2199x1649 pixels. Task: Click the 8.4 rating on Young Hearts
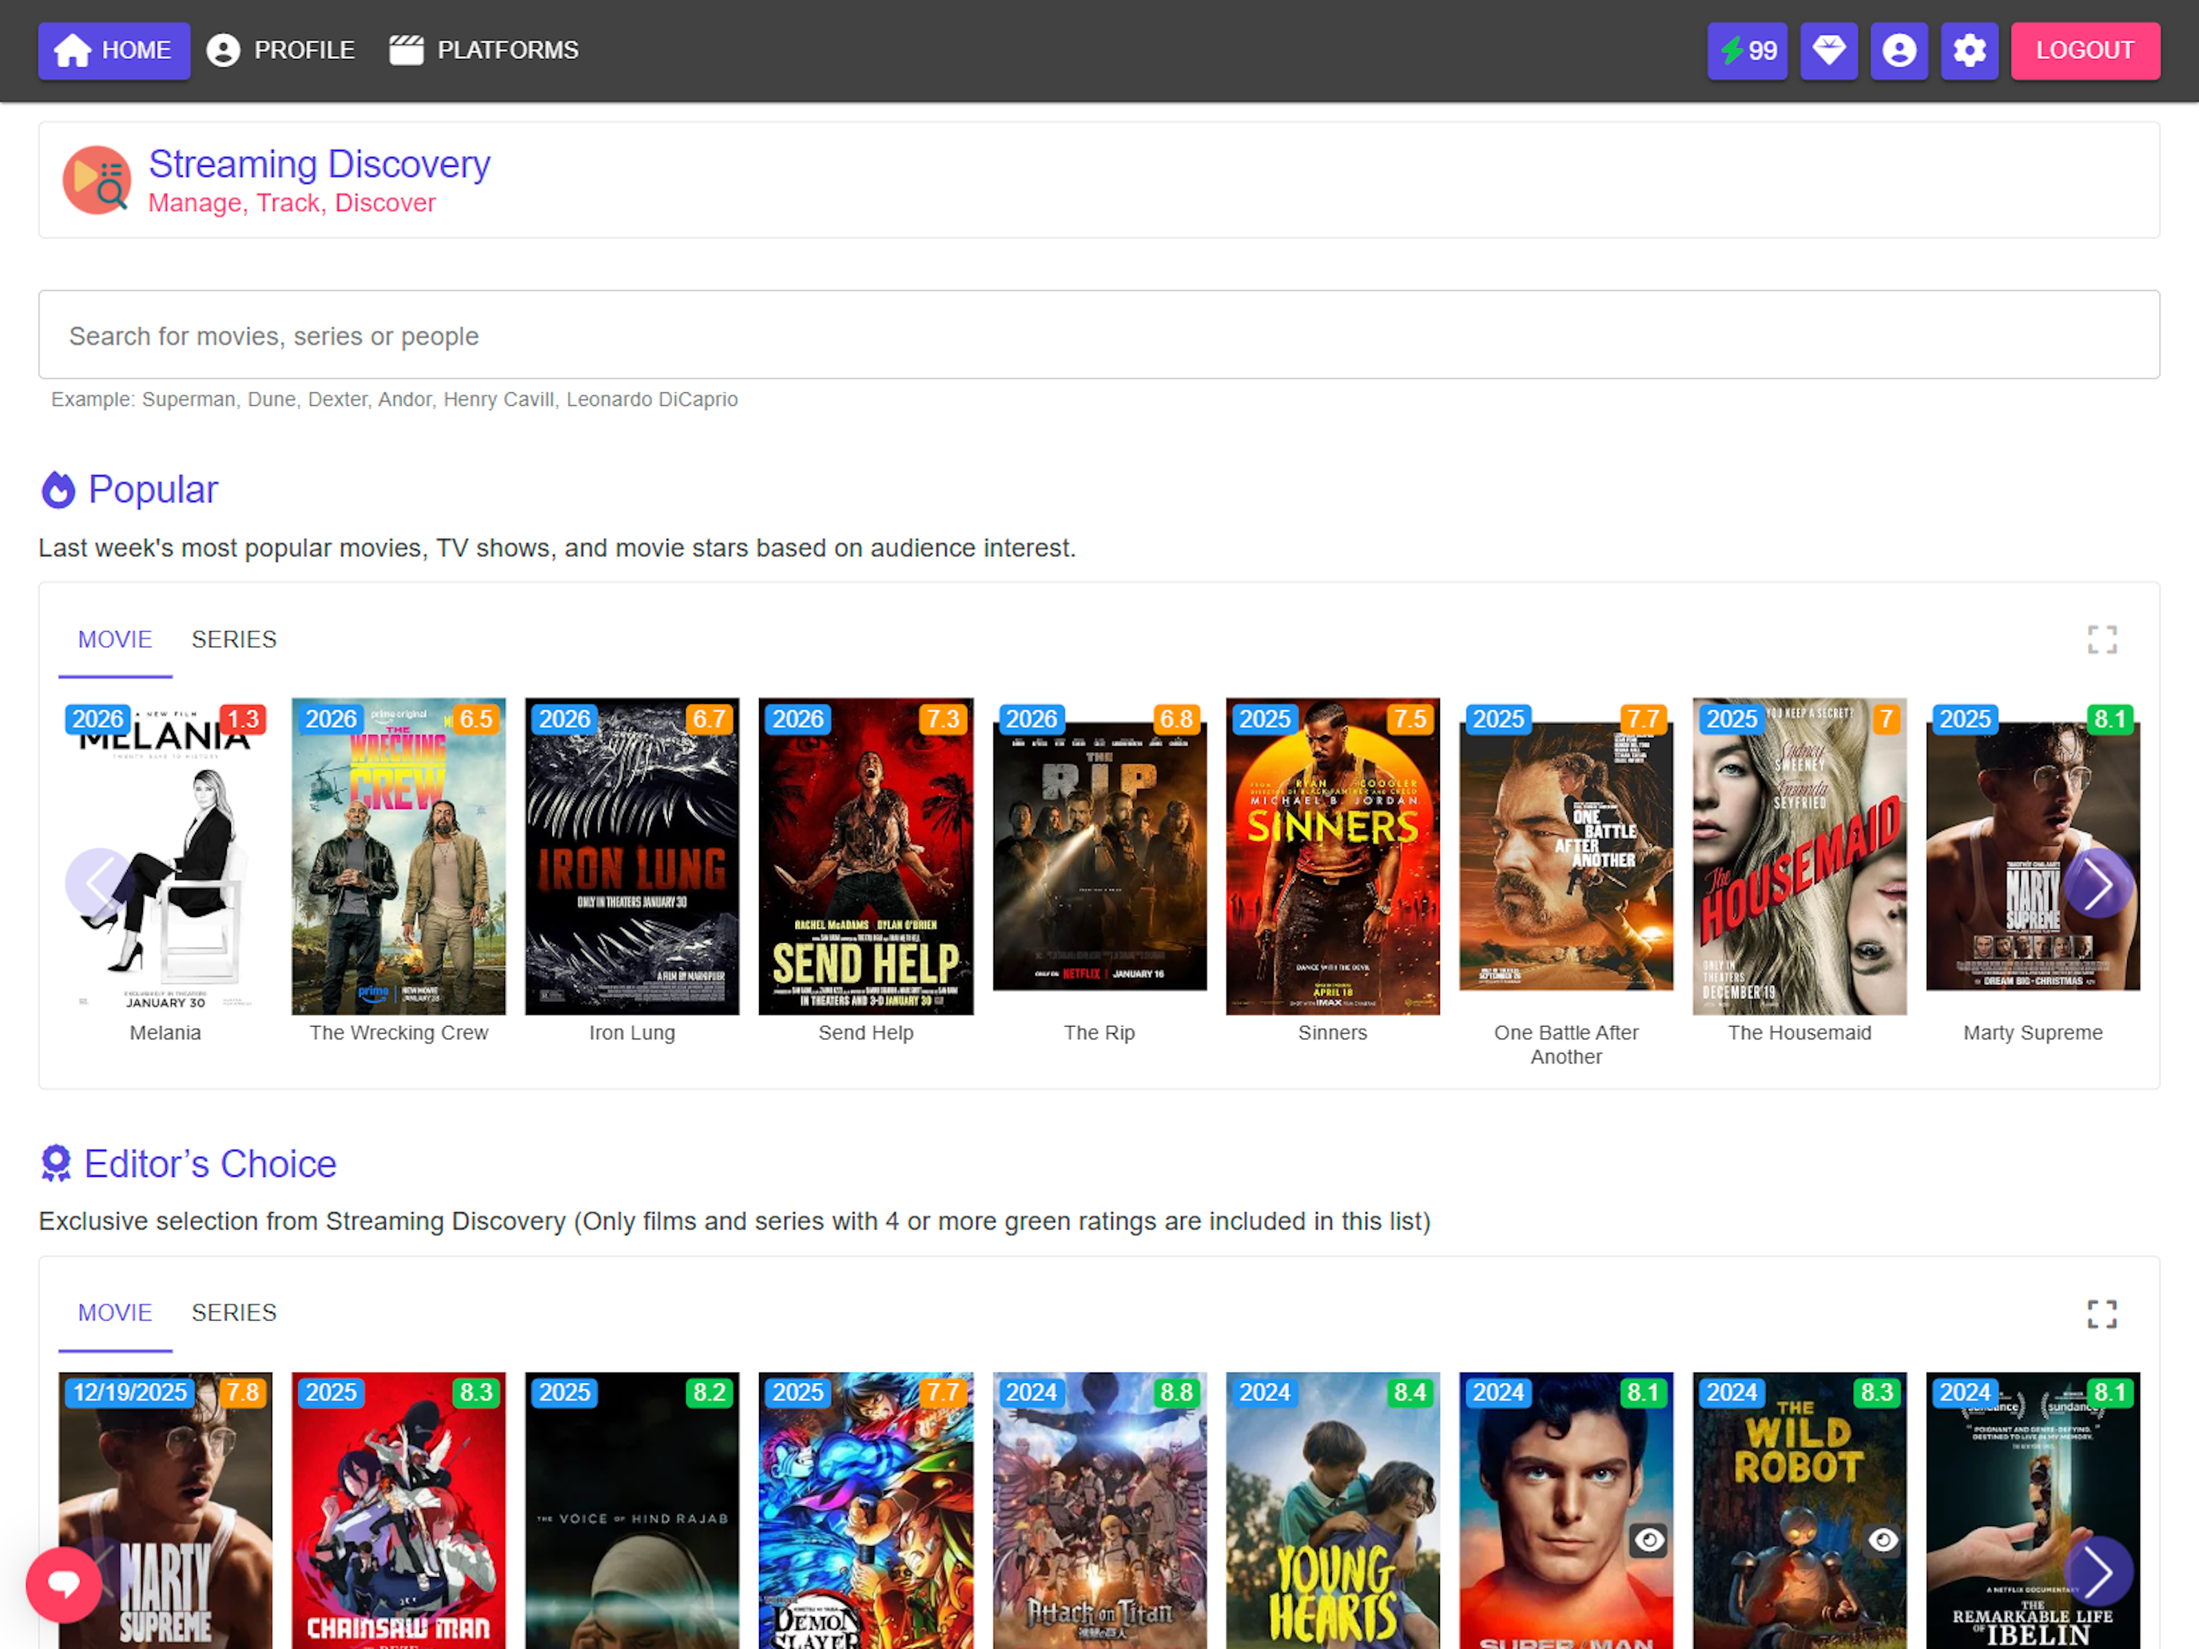[x=1410, y=1393]
